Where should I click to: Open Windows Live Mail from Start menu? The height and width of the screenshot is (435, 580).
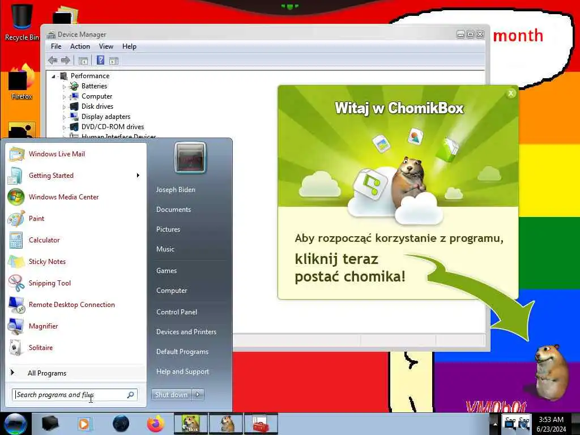click(x=57, y=154)
